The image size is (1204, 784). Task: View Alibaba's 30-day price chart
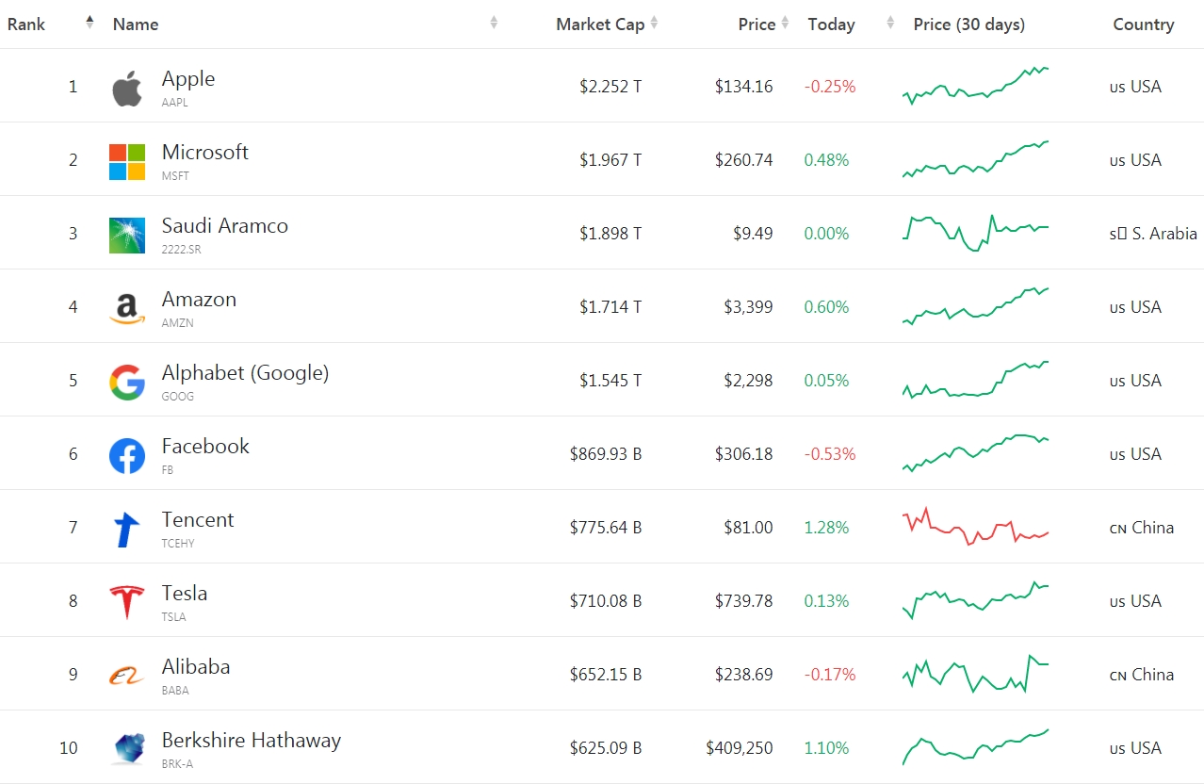click(x=975, y=674)
